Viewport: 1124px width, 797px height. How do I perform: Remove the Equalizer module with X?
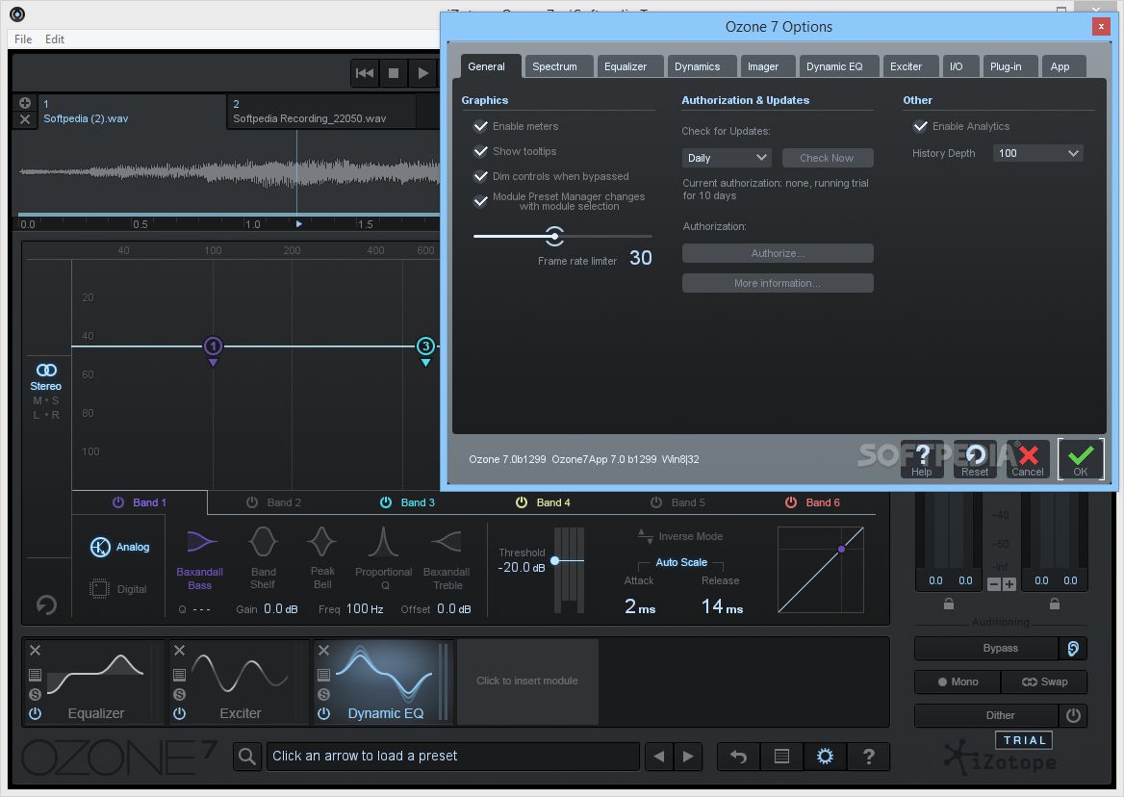click(x=35, y=650)
